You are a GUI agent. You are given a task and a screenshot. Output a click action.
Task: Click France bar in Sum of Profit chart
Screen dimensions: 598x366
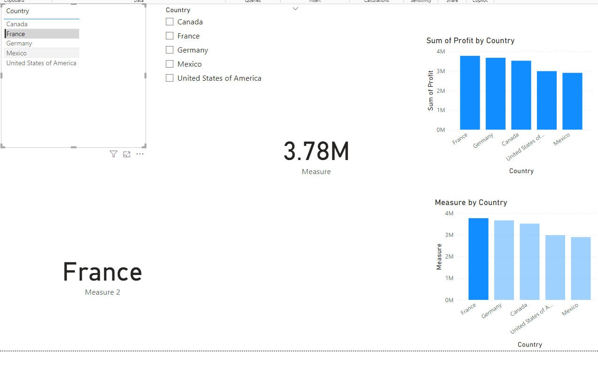[470, 92]
